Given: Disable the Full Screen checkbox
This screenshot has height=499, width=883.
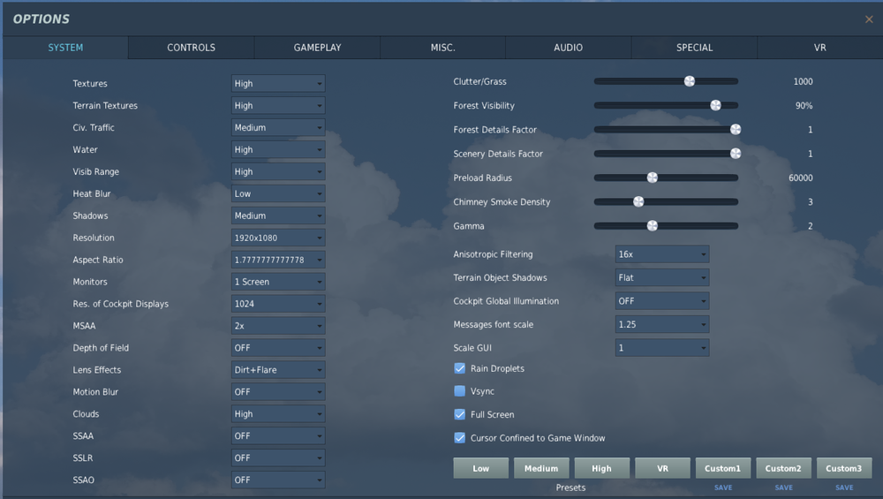Looking at the screenshot, I should tap(459, 414).
